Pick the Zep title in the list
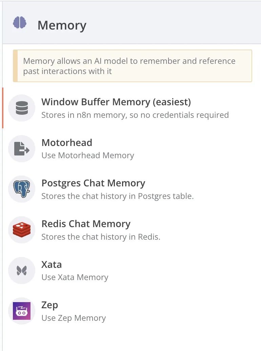This screenshot has width=261, height=351. coord(49,305)
